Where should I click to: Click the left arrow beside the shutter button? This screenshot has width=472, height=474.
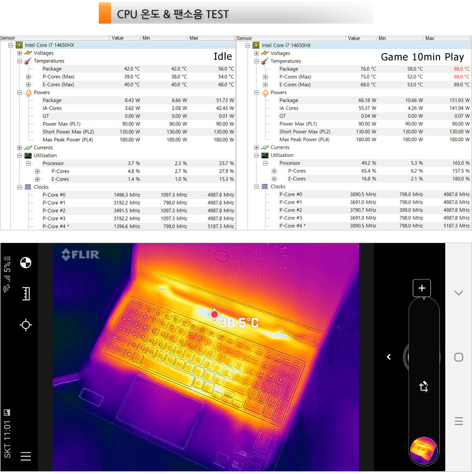pos(389,357)
